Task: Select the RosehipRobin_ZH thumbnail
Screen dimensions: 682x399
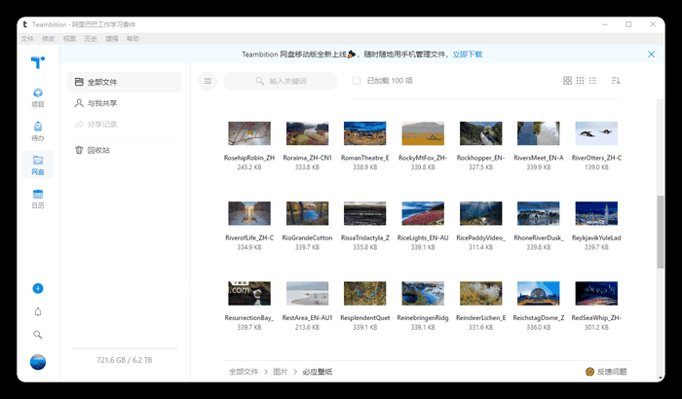Action: [x=249, y=133]
